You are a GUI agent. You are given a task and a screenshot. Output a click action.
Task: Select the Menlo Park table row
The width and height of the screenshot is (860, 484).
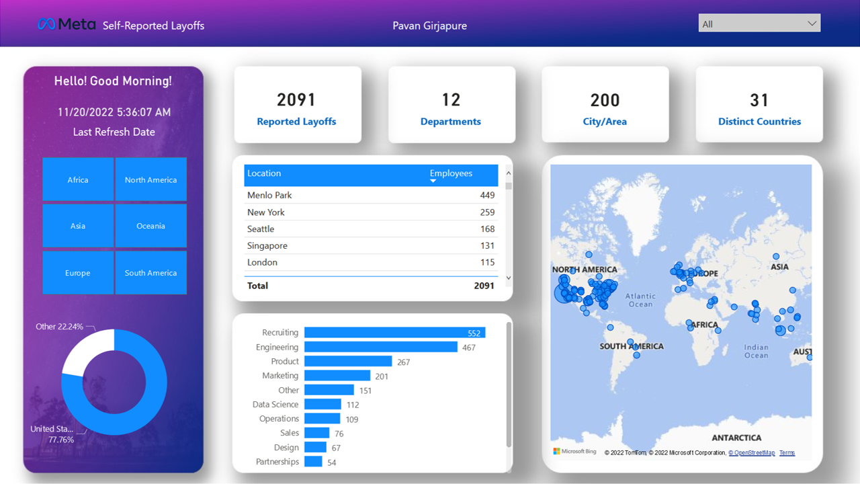[371, 195]
